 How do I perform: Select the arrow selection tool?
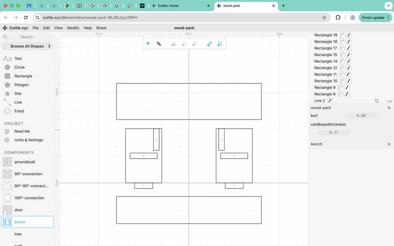(x=148, y=44)
